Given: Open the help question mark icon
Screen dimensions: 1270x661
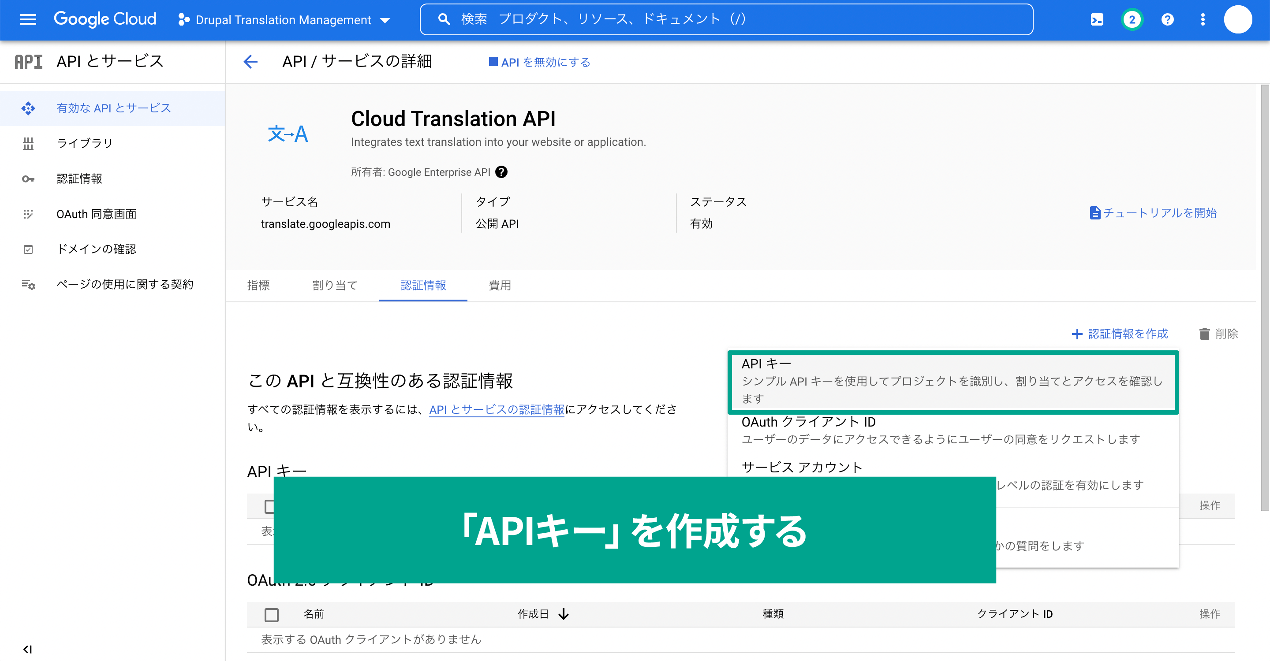Looking at the screenshot, I should pyautogui.click(x=1167, y=20).
